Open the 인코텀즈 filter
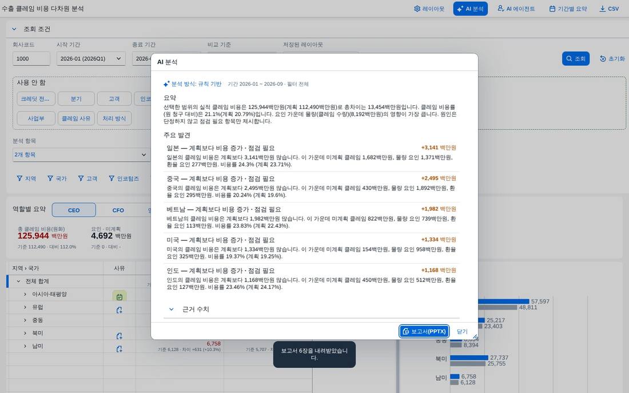 tap(124, 178)
